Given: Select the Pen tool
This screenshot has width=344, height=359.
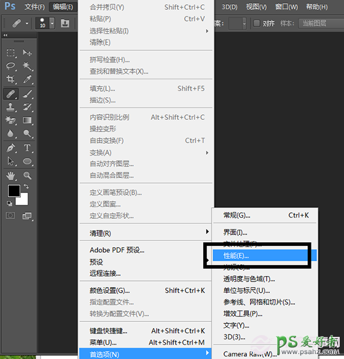Looking at the screenshot, I should pyautogui.click(x=10, y=148).
